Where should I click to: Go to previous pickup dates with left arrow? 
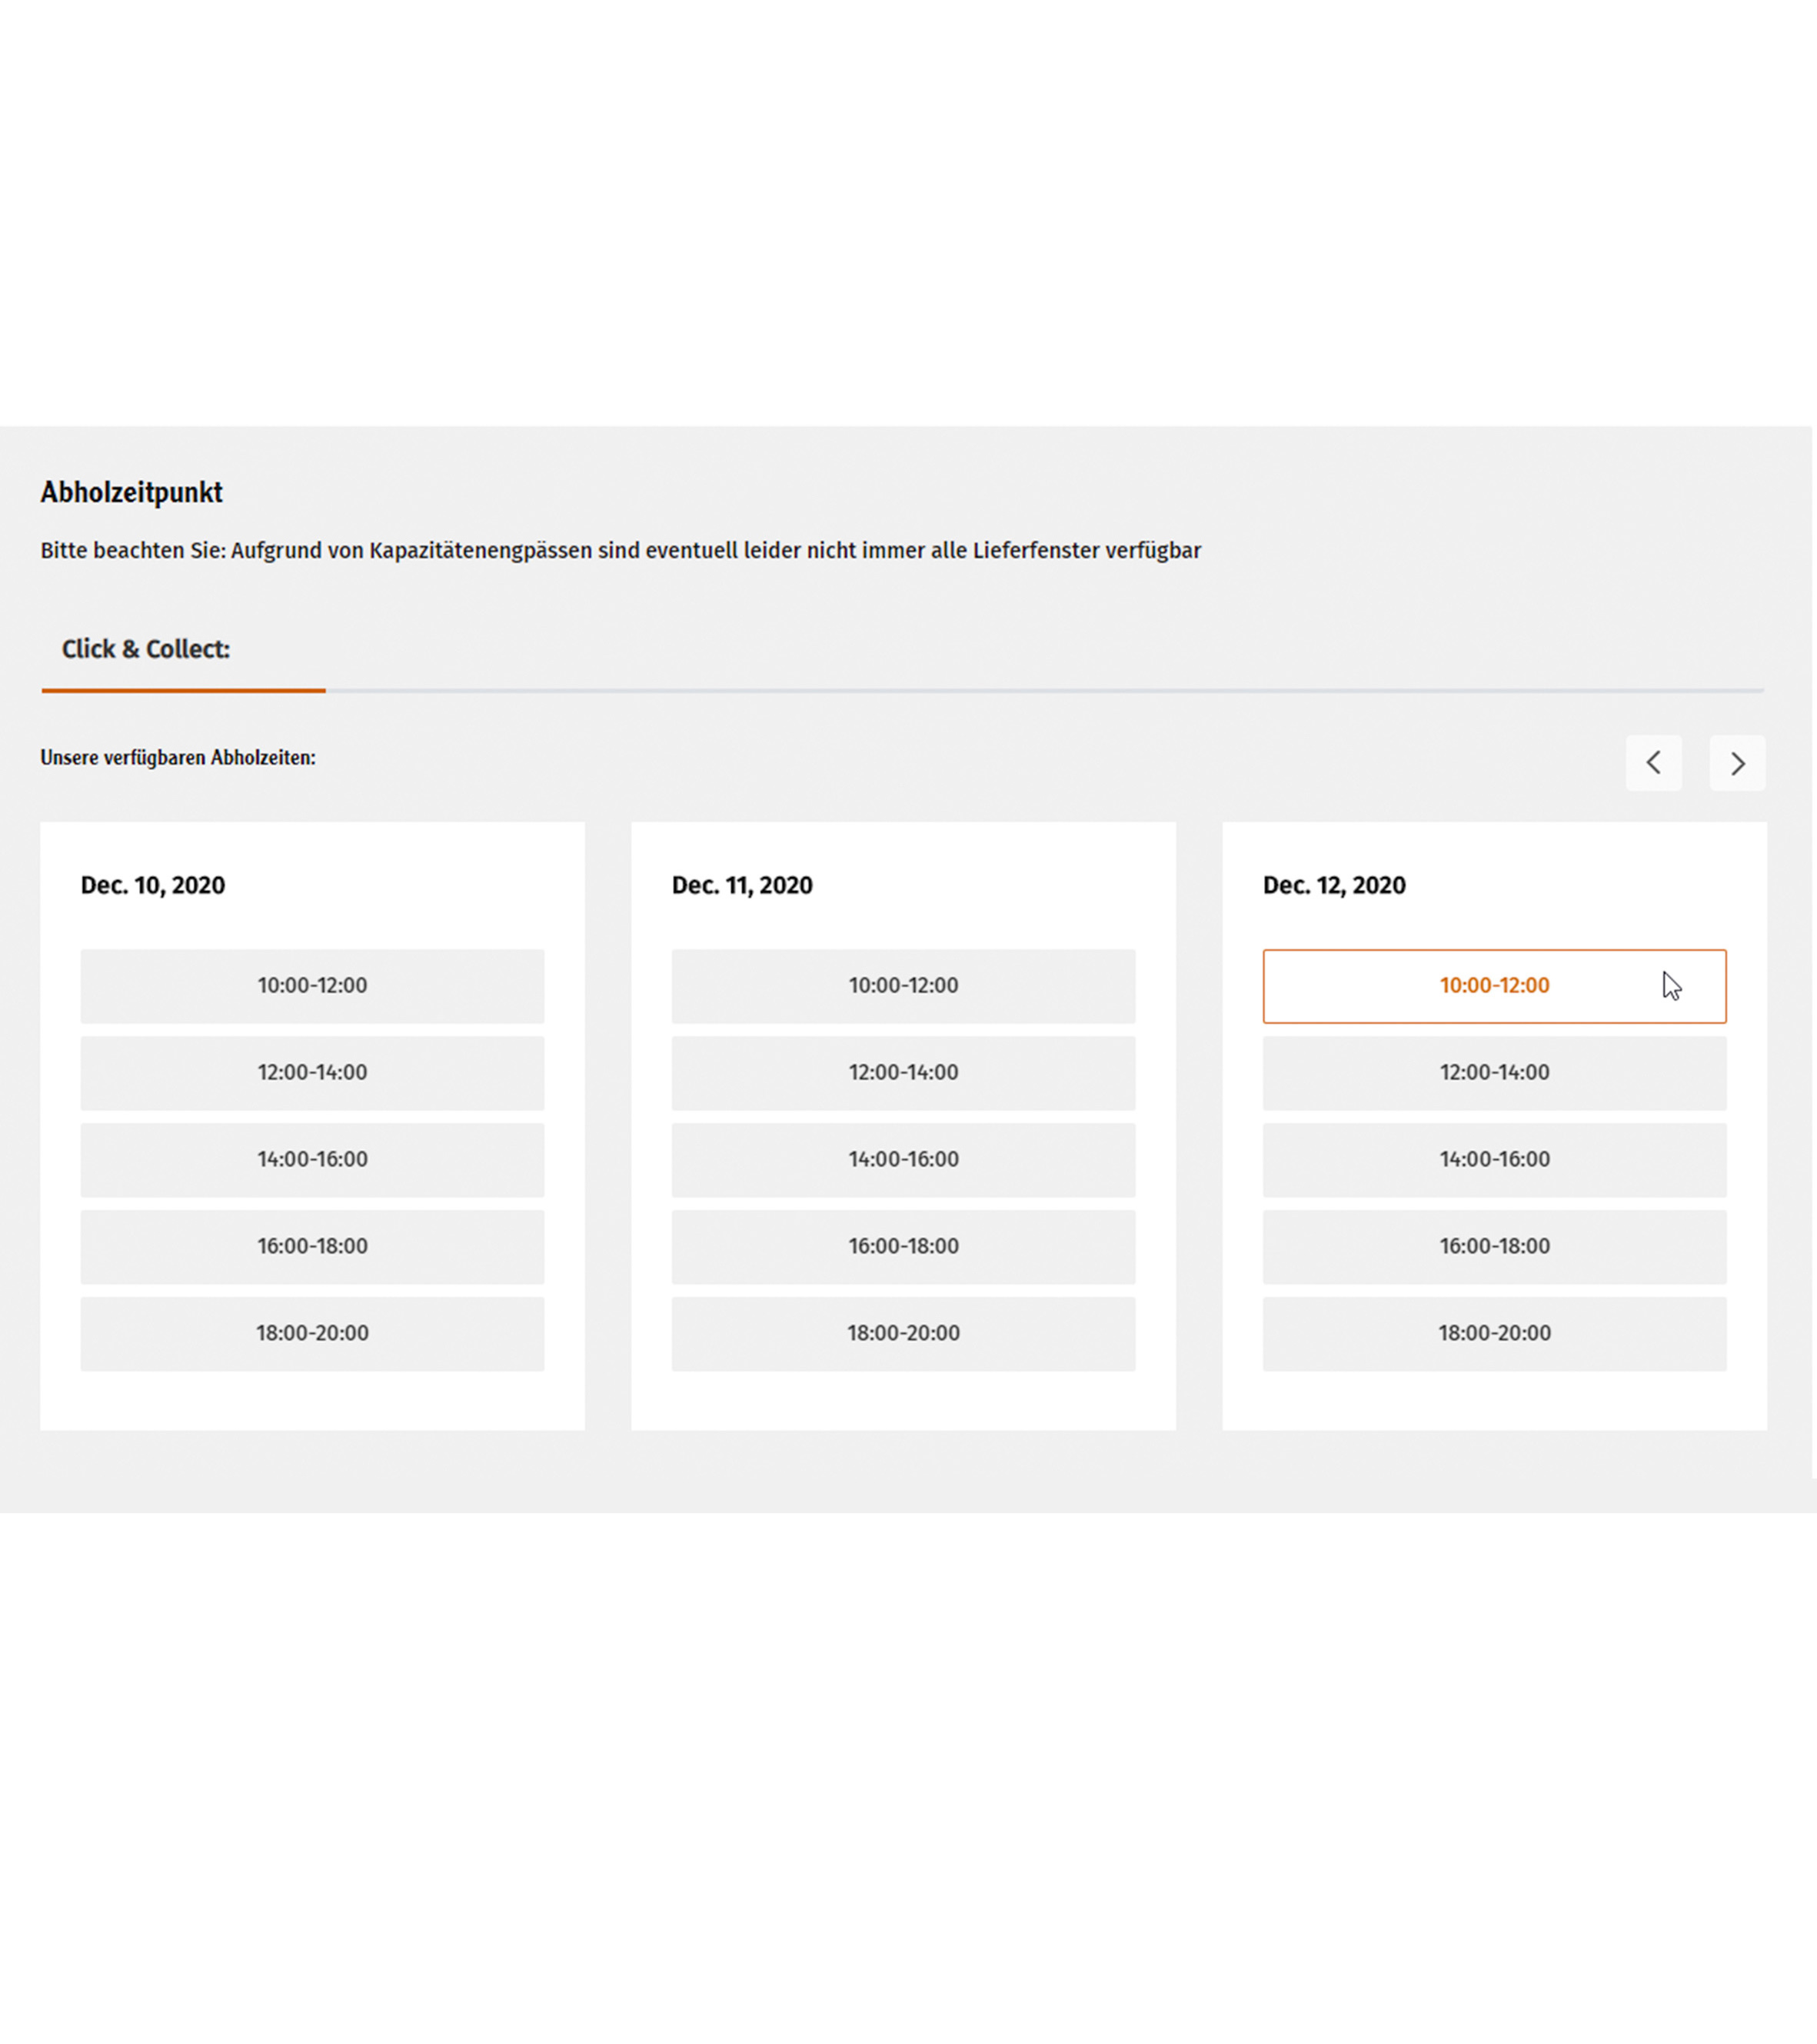1653,763
